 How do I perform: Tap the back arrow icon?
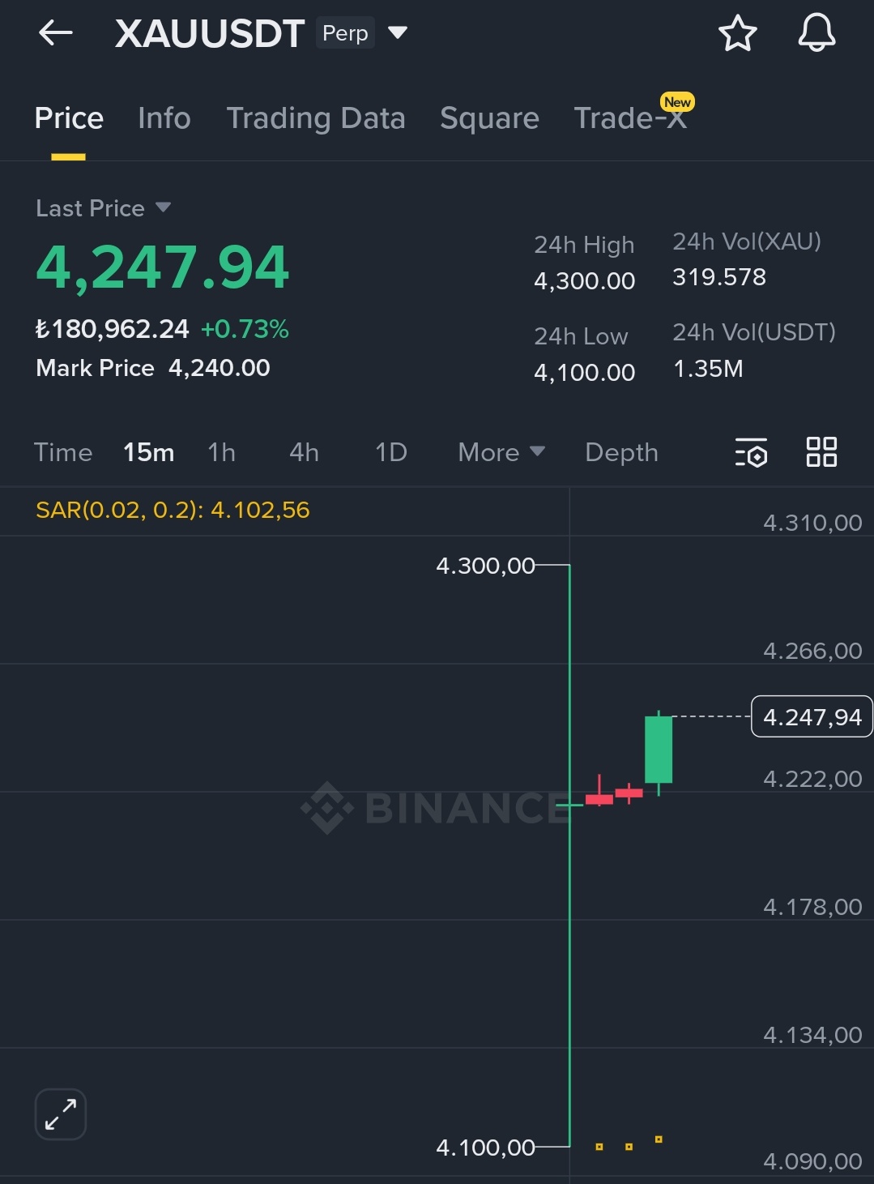55,33
